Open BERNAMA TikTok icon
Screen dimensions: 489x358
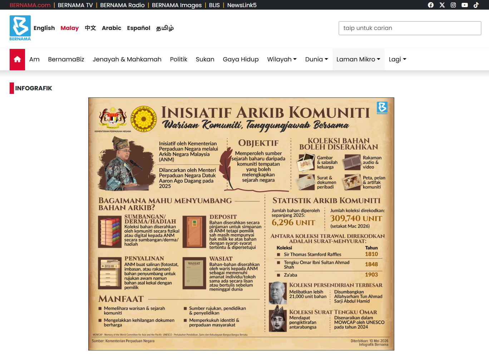pos(476,5)
